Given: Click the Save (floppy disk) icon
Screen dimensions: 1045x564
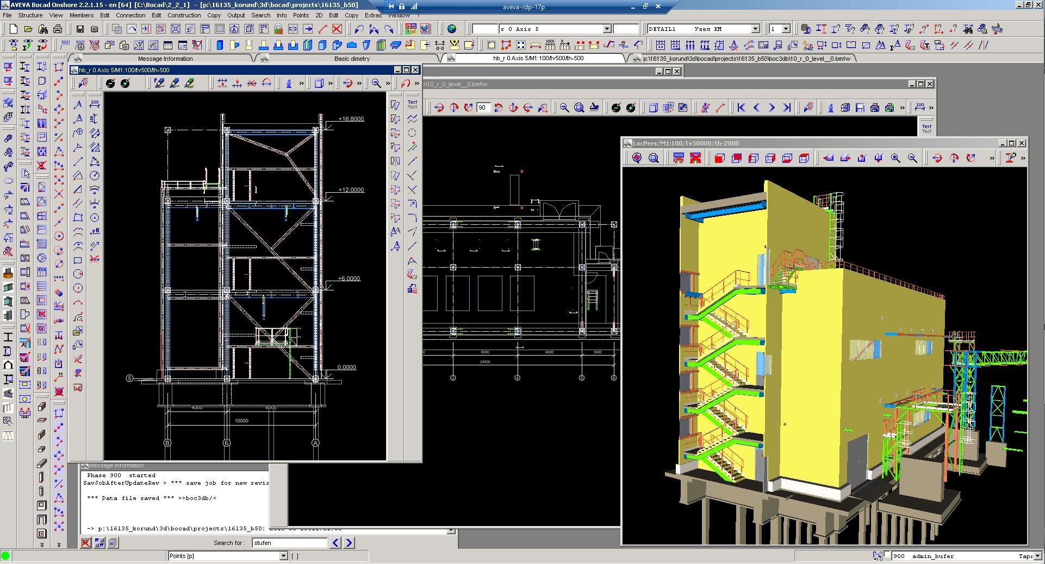Looking at the screenshot, I should (x=80, y=29).
